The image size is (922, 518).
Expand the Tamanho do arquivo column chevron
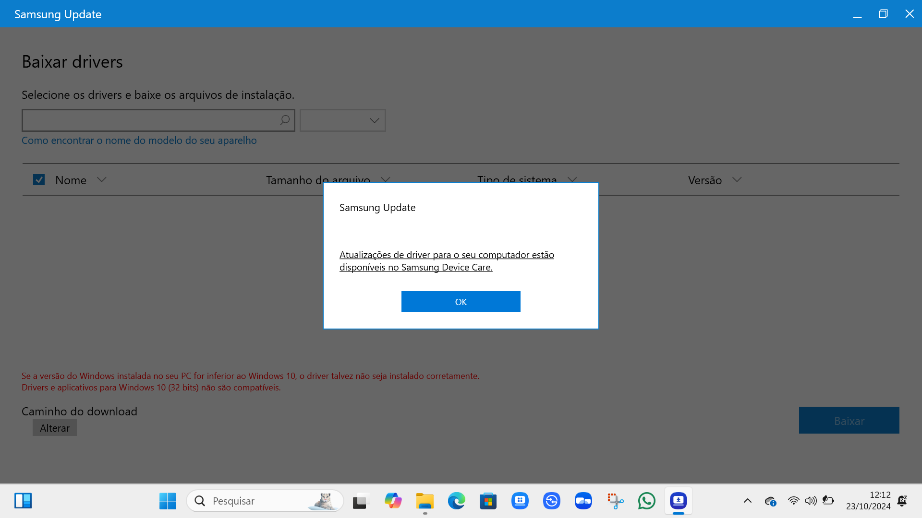(x=385, y=180)
